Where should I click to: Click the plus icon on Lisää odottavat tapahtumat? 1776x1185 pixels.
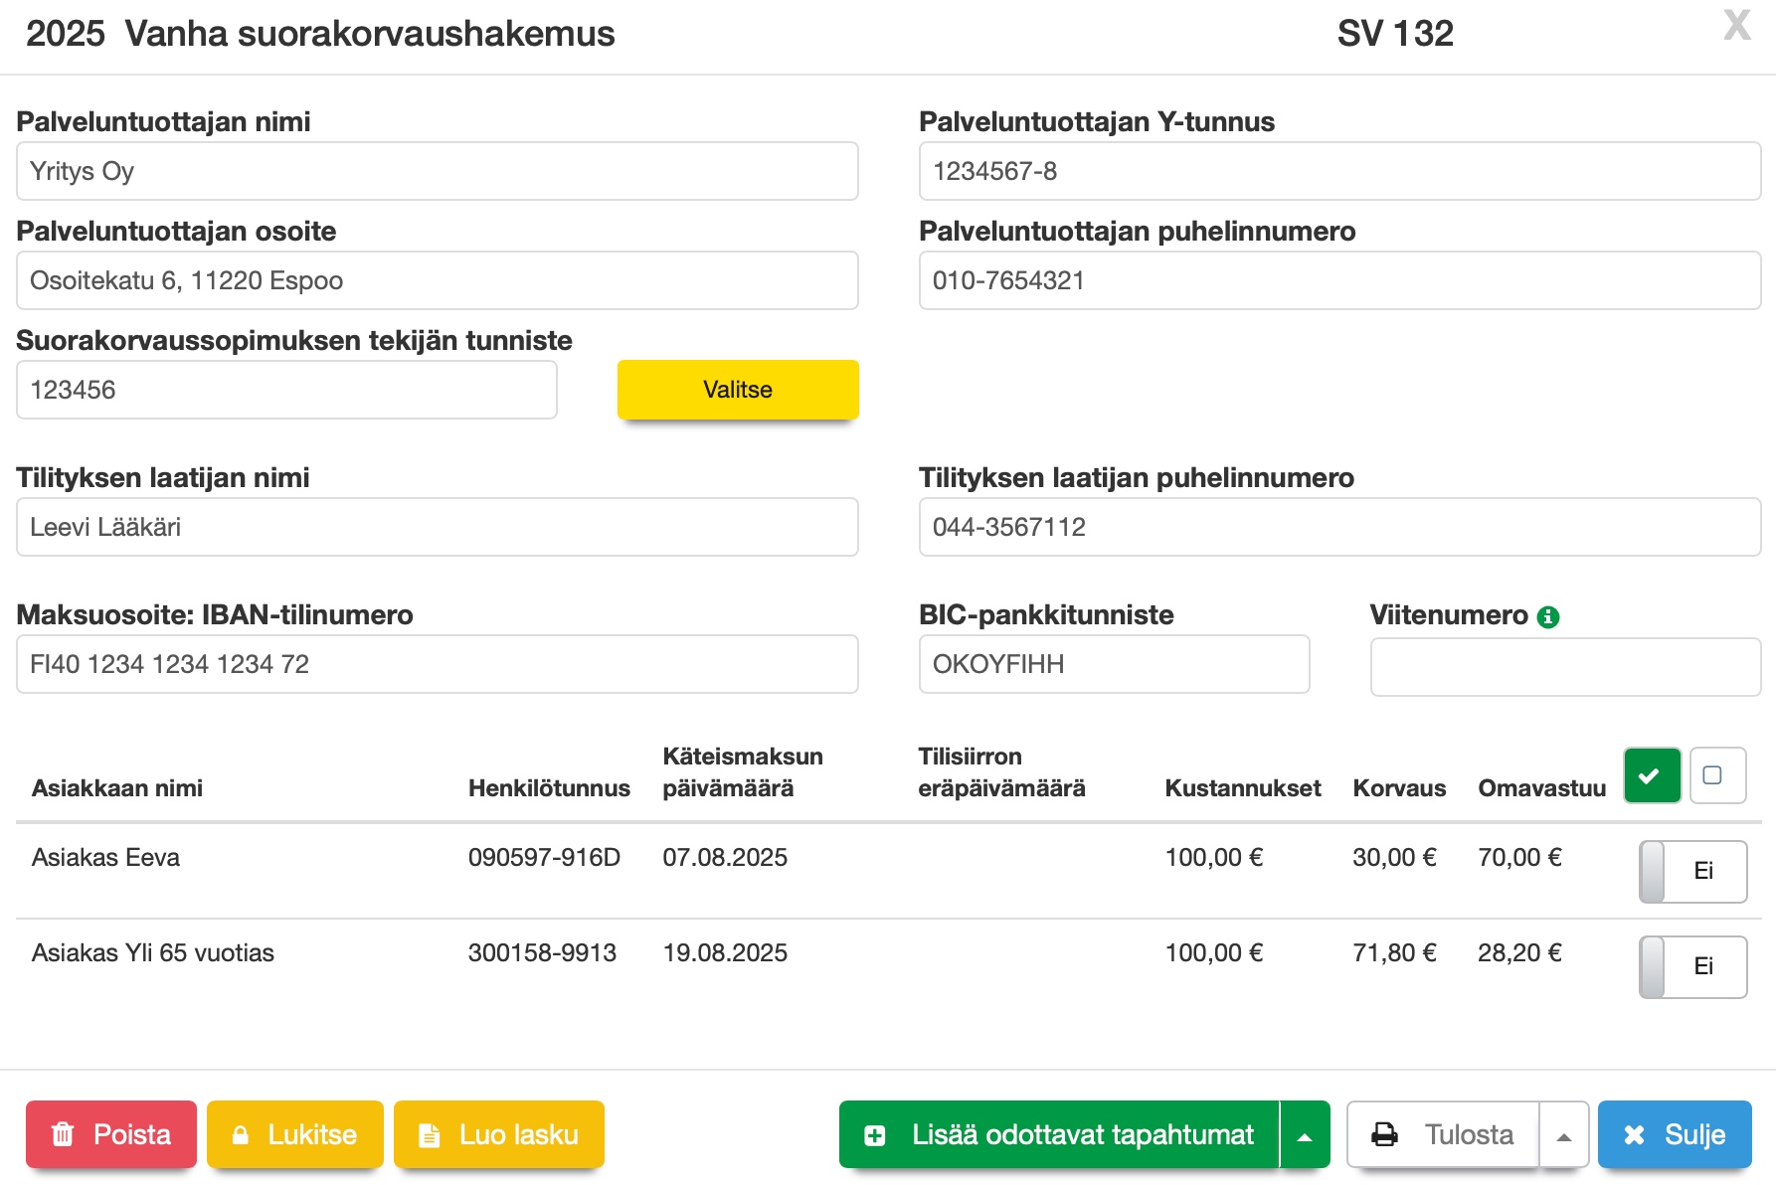tap(875, 1134)
